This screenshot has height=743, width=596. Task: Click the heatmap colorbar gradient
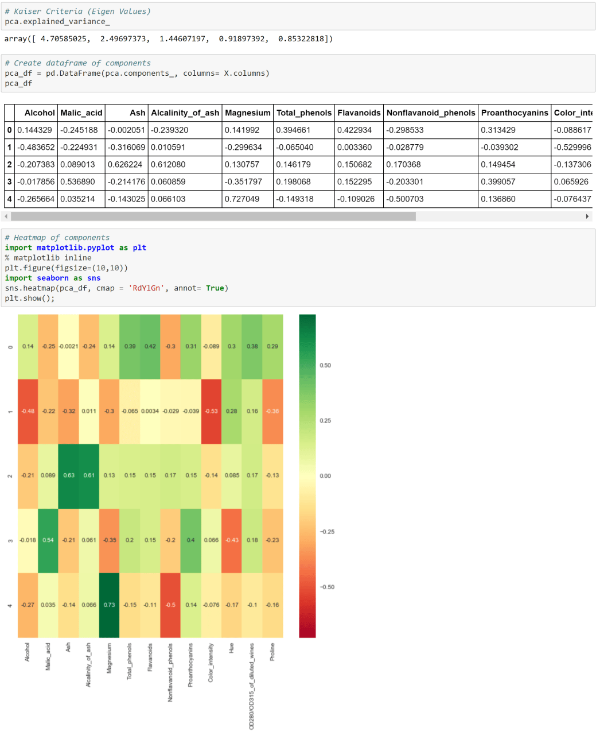coord(307,476)
